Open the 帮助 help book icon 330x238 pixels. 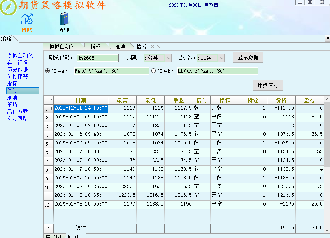[x=65, y=22]
